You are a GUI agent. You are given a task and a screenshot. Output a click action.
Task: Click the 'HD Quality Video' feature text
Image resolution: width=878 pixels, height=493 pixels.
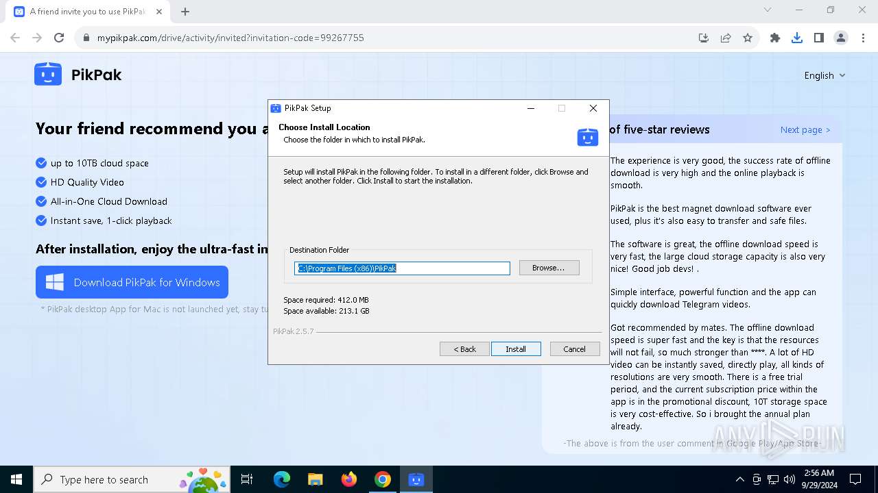click(87, 182)
